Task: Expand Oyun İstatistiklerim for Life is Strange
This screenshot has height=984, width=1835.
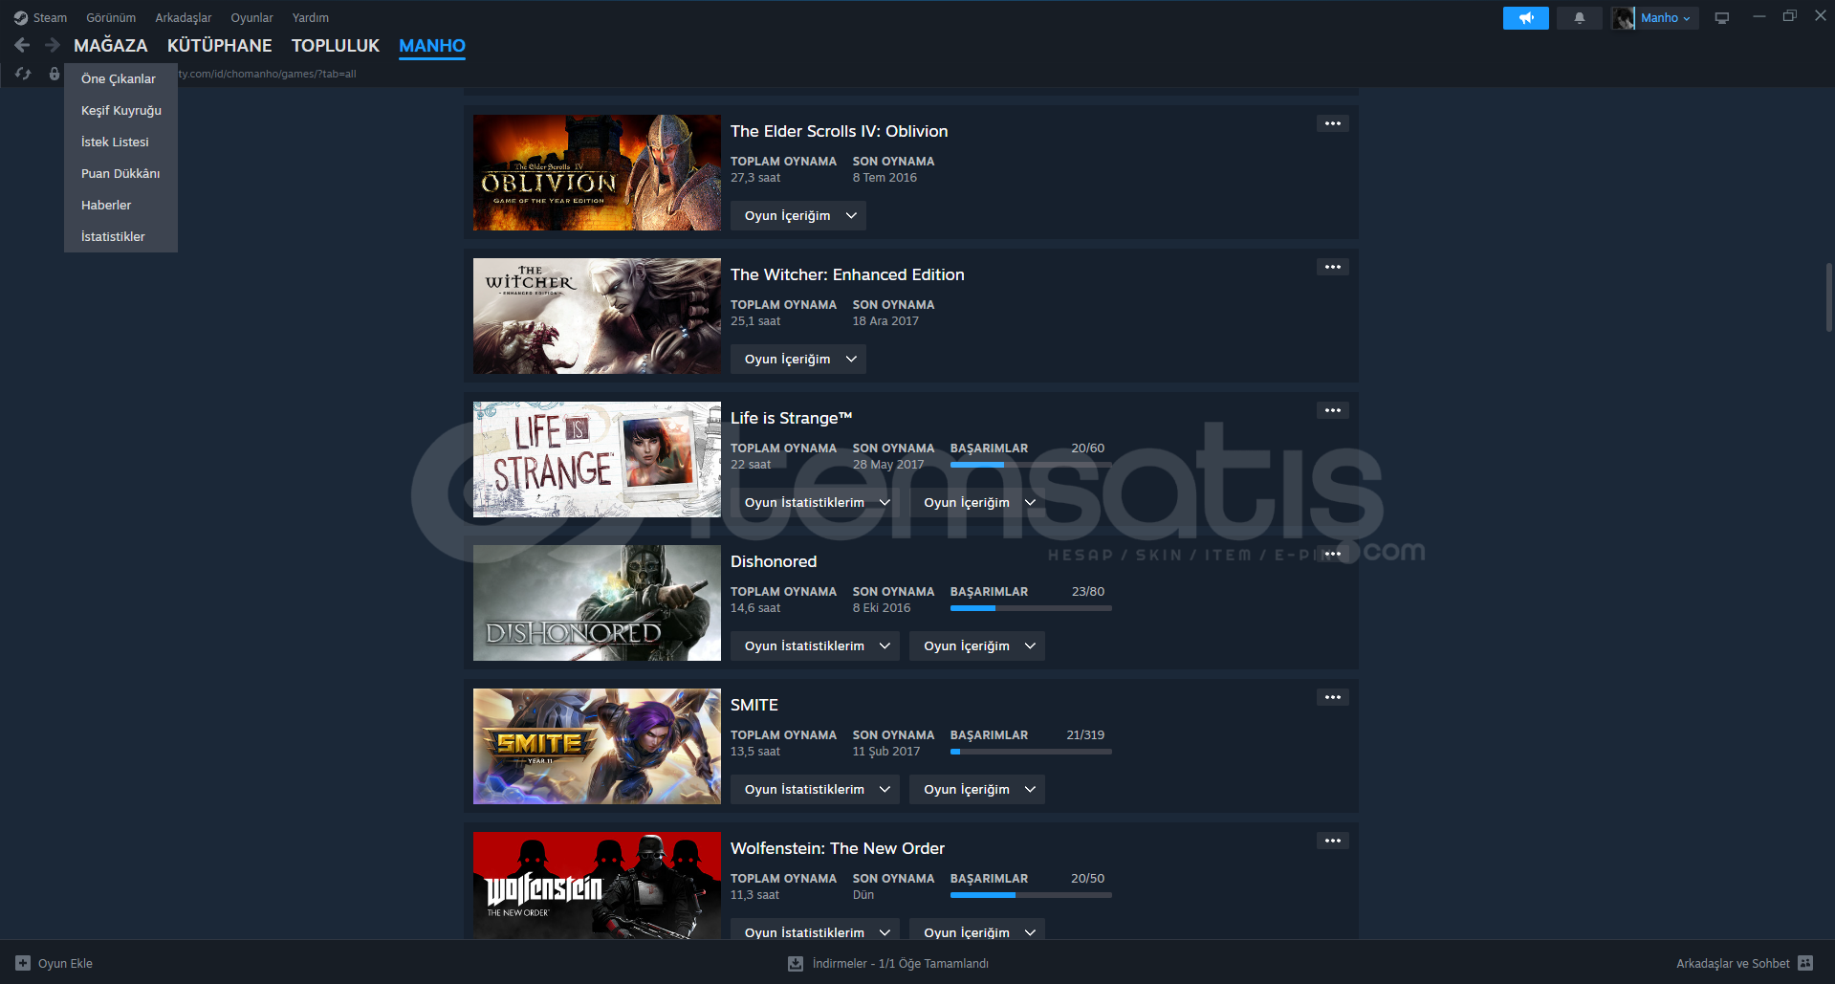Action: (x=815, y=502)
